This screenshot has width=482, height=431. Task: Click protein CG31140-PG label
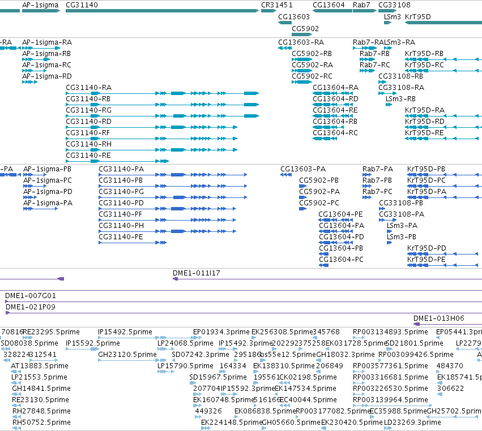pyautogui.click(x=121, y=192)
